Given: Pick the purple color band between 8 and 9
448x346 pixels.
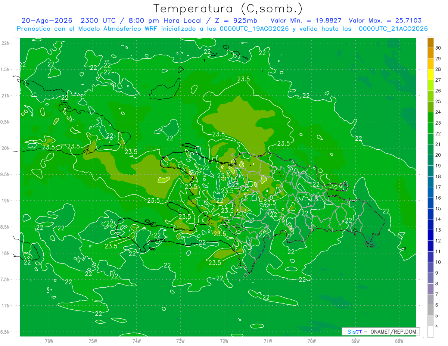Looking at the screenshot, I should (430, 278).
